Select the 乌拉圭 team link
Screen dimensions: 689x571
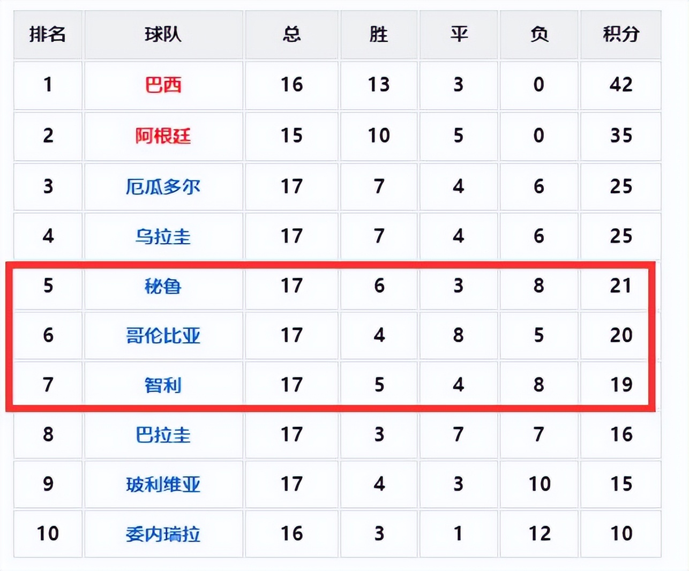coord(163,236)
